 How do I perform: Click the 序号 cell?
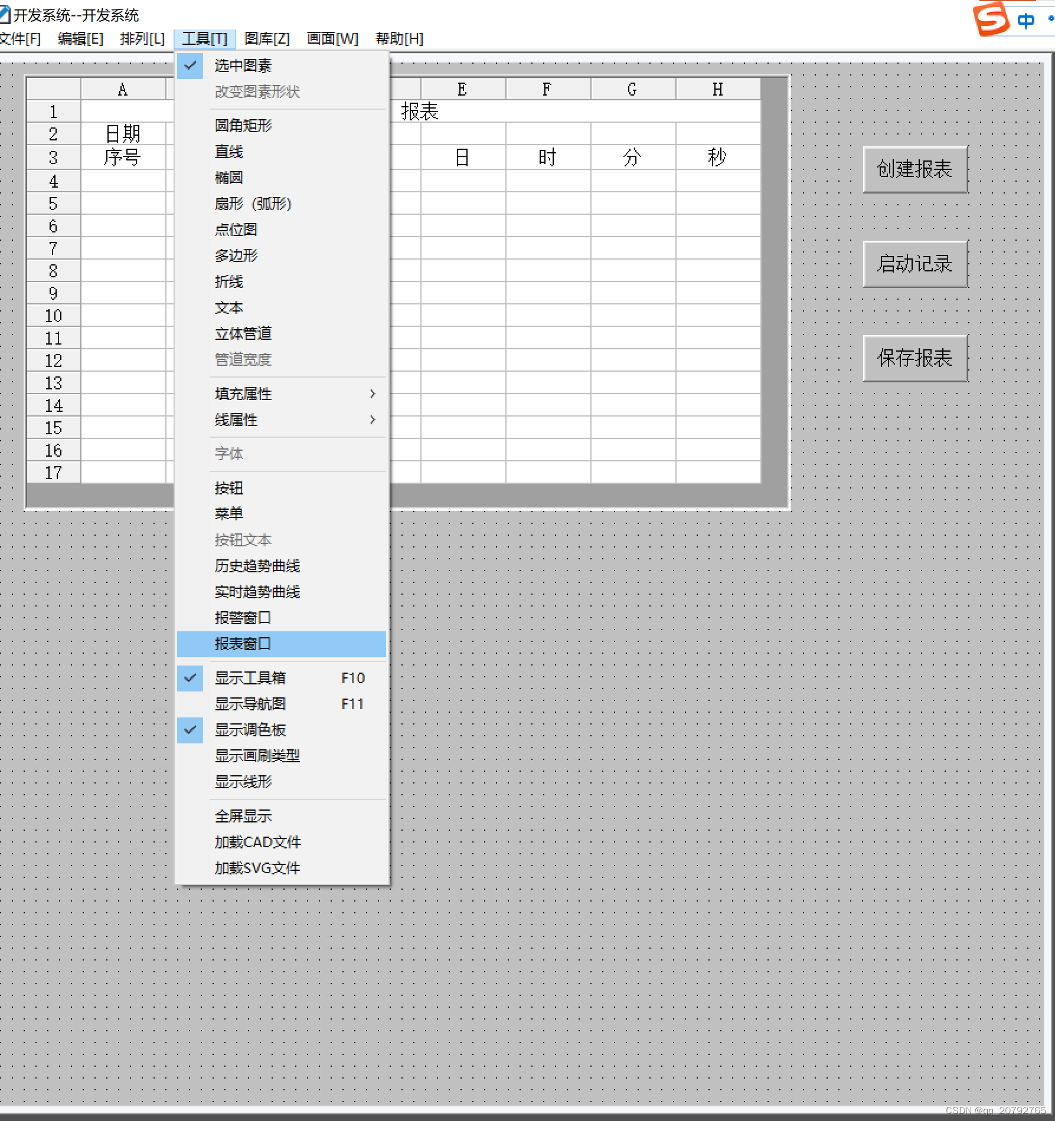click(123, 158)
